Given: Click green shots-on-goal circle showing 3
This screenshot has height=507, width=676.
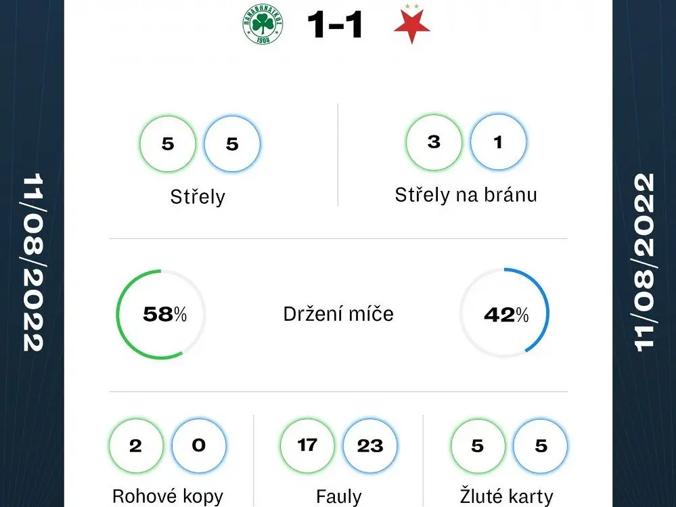Looking at the screenshot, I should point(434,142).
